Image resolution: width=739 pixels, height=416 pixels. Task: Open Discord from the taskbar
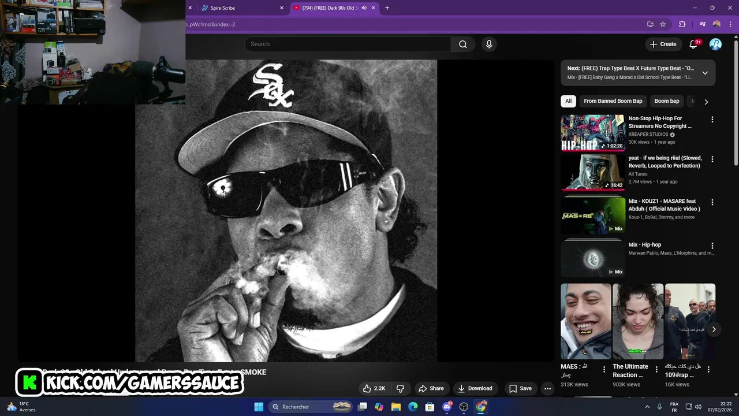click(447, 407)
